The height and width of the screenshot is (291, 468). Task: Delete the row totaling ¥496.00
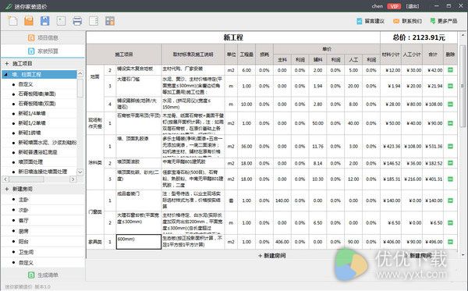[450, 242]
